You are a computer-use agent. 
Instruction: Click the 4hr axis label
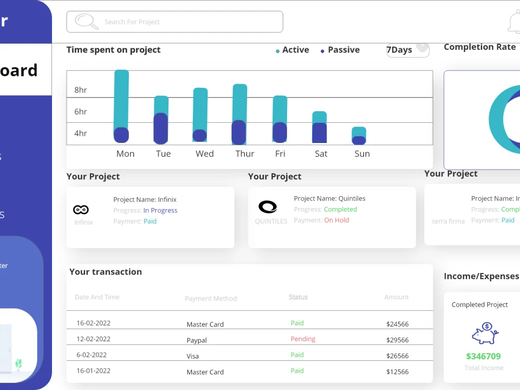tap(81, 133)
